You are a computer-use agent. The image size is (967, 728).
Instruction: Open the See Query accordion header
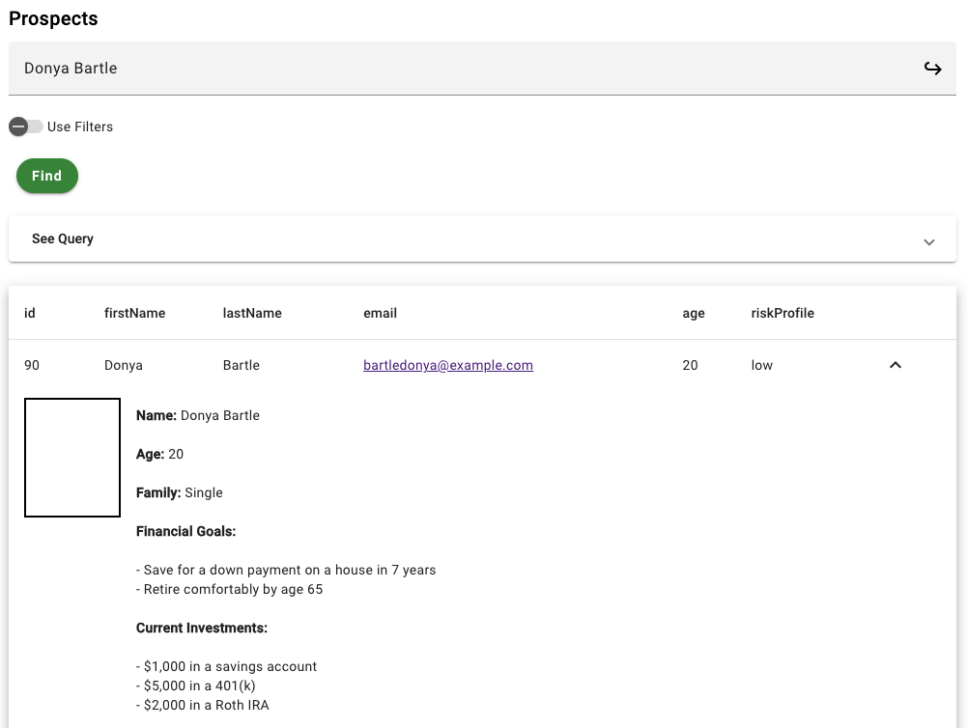482,238
